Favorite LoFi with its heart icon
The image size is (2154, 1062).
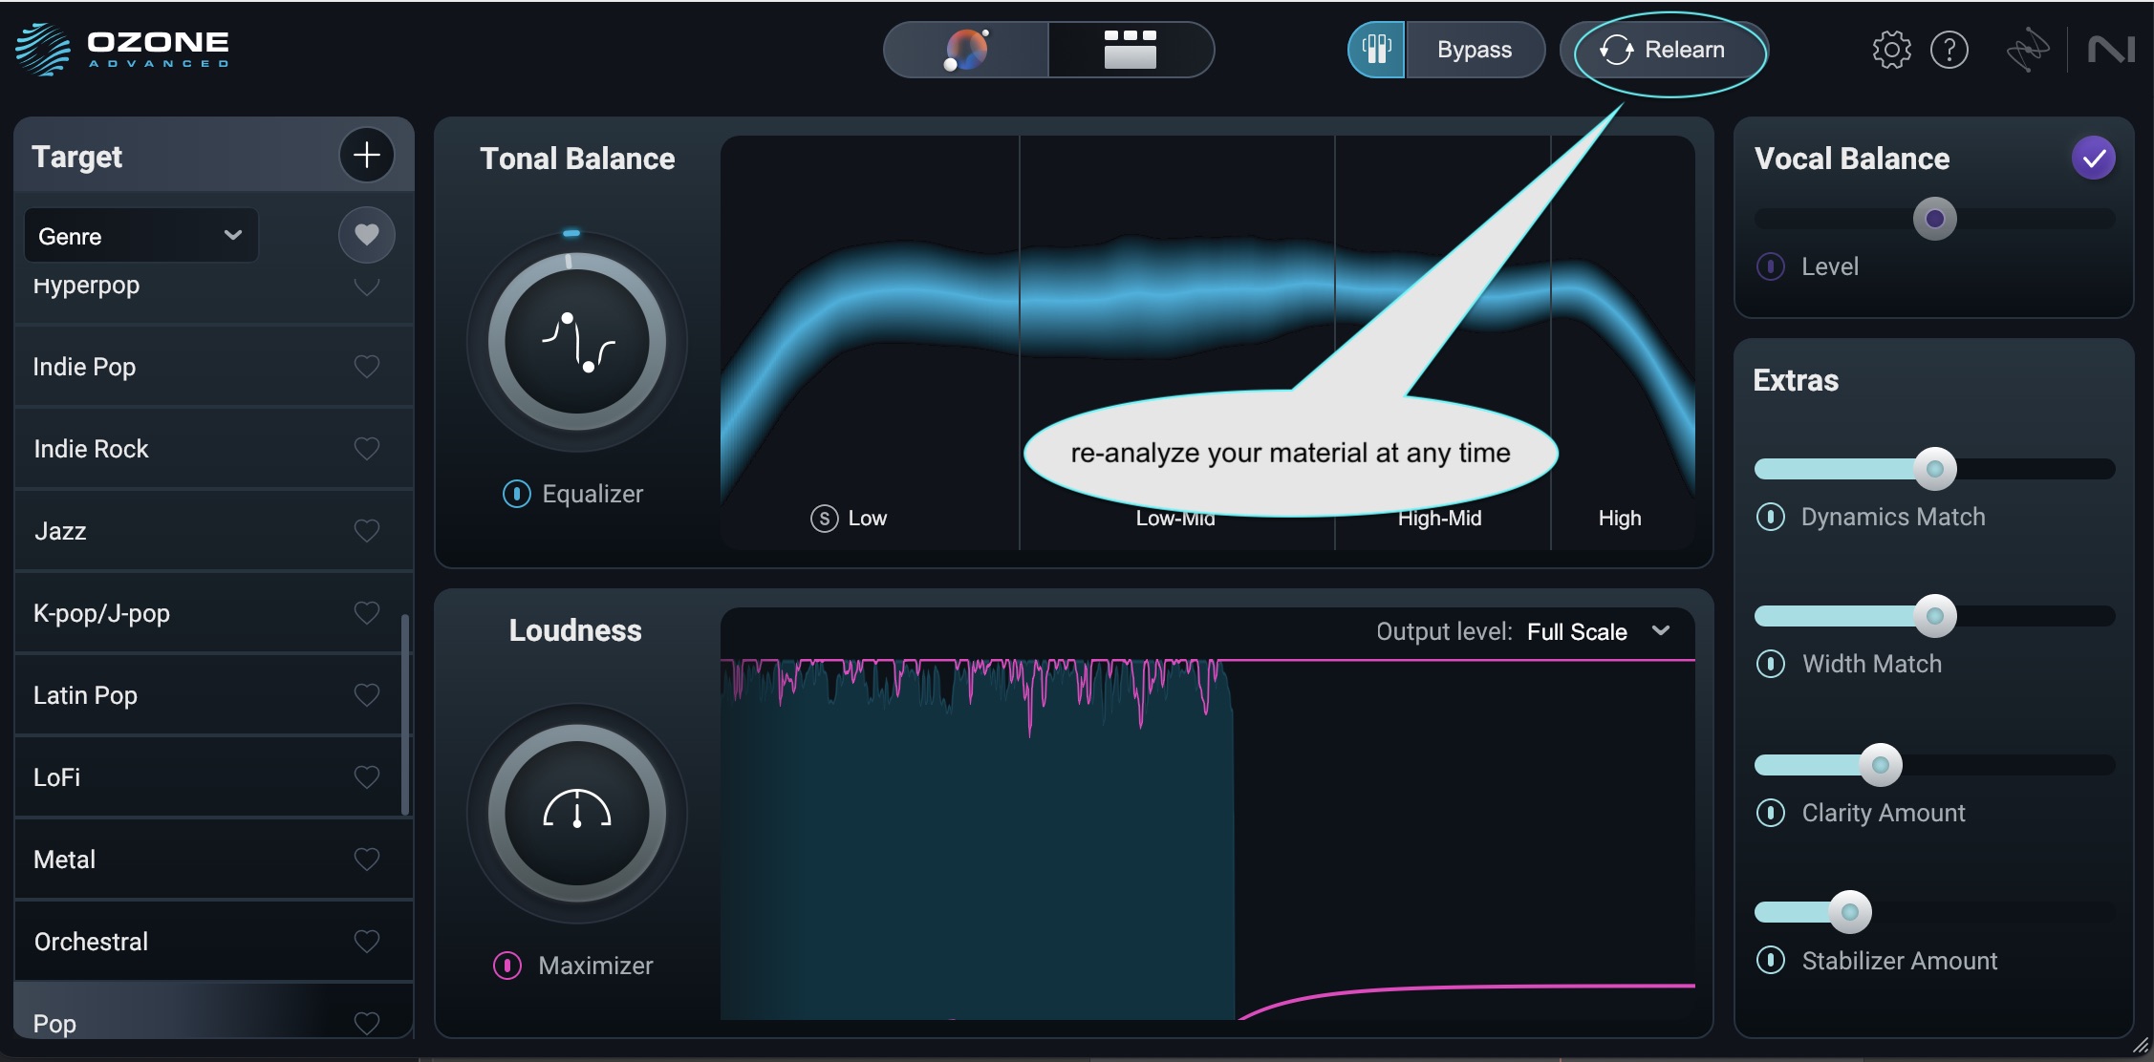tap(367, 777)
